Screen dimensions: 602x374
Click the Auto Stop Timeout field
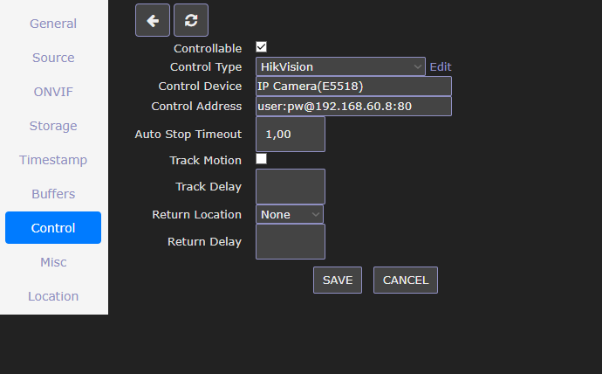click(291, 135)
